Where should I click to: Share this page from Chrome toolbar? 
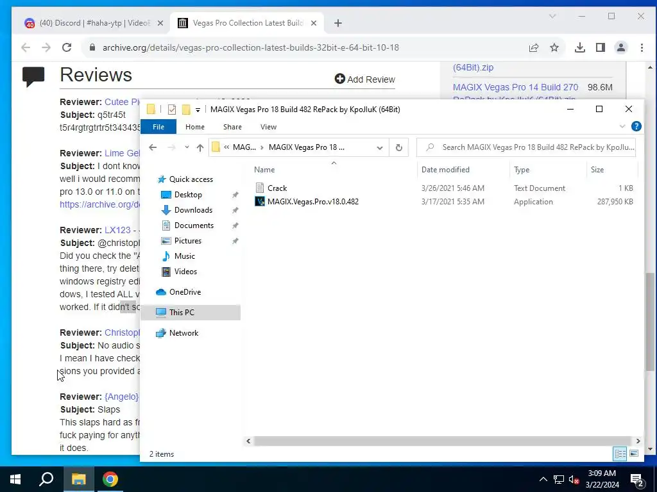tap(533, 47)
